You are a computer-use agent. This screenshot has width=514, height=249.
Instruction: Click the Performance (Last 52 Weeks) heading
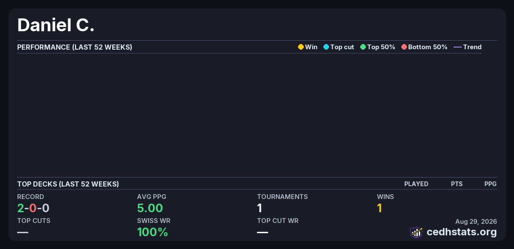75,47
